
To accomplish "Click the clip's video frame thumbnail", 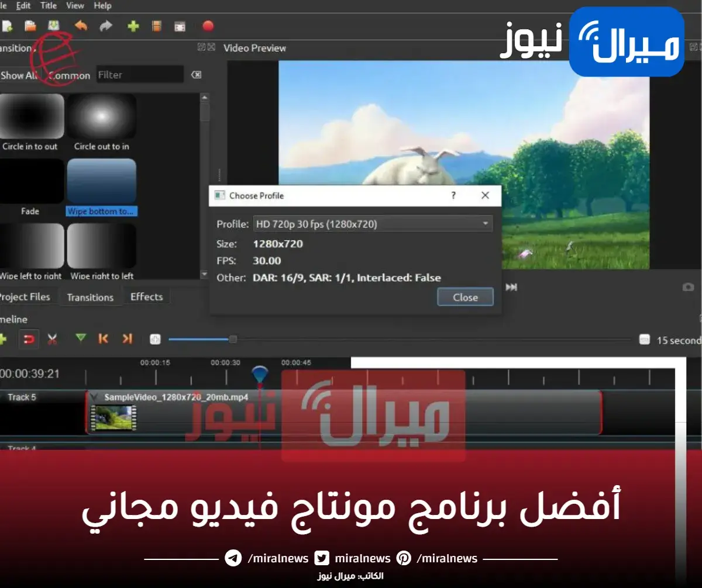I will [113, 418].
